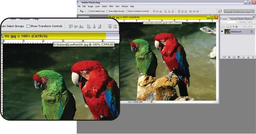Viewport: 256px width, 134px height.
Task: Click the delete layer trash icon
Action: pos(253,57)
